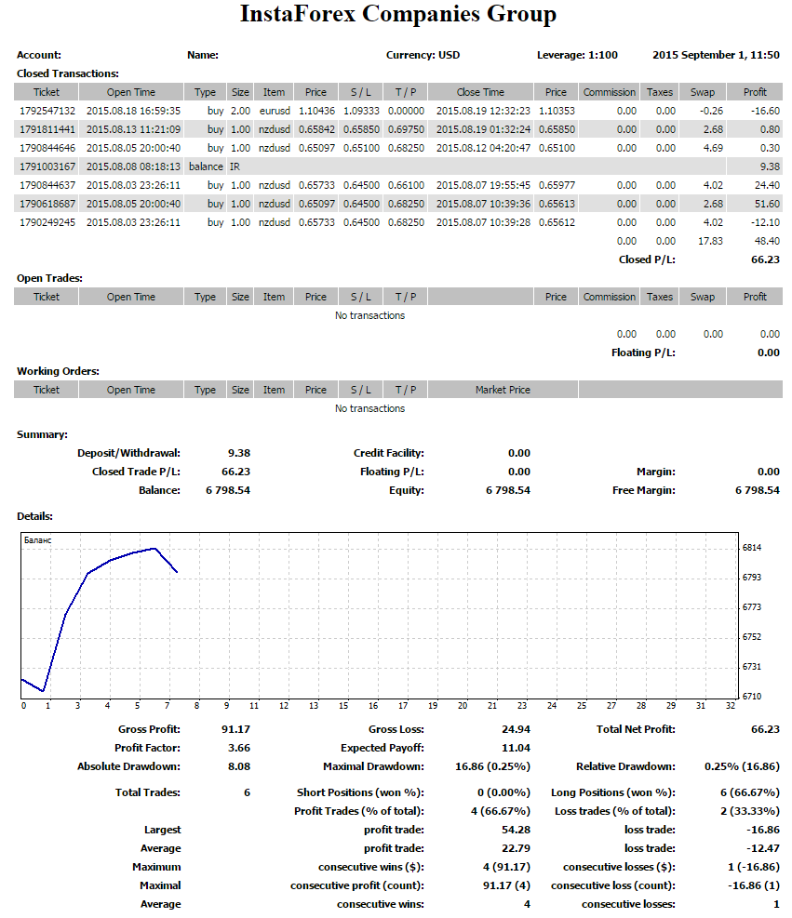Click the swap value 4.69
This screenshot has height=918, width=792.
(714, 148)
